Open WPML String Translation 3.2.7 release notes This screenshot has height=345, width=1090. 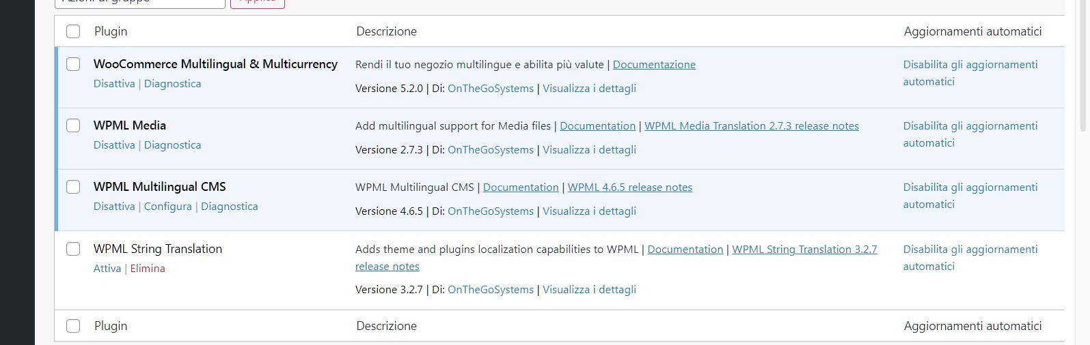point(804,249)
